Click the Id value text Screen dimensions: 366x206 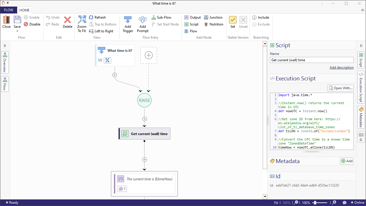click(x=307, y=185)
